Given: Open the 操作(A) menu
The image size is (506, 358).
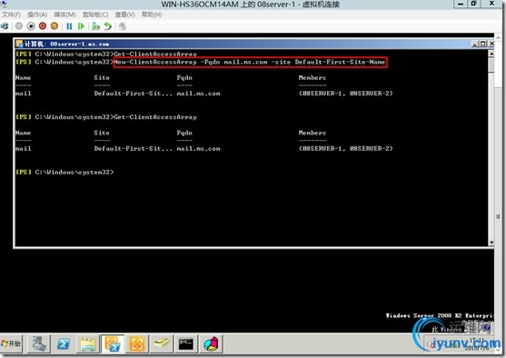Looking at the screenshot, I should 37,15.
